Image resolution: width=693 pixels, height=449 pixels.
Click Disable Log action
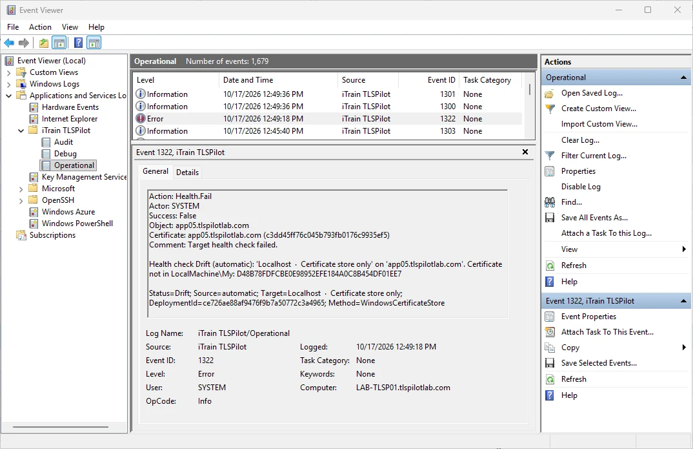coord(581,187)
